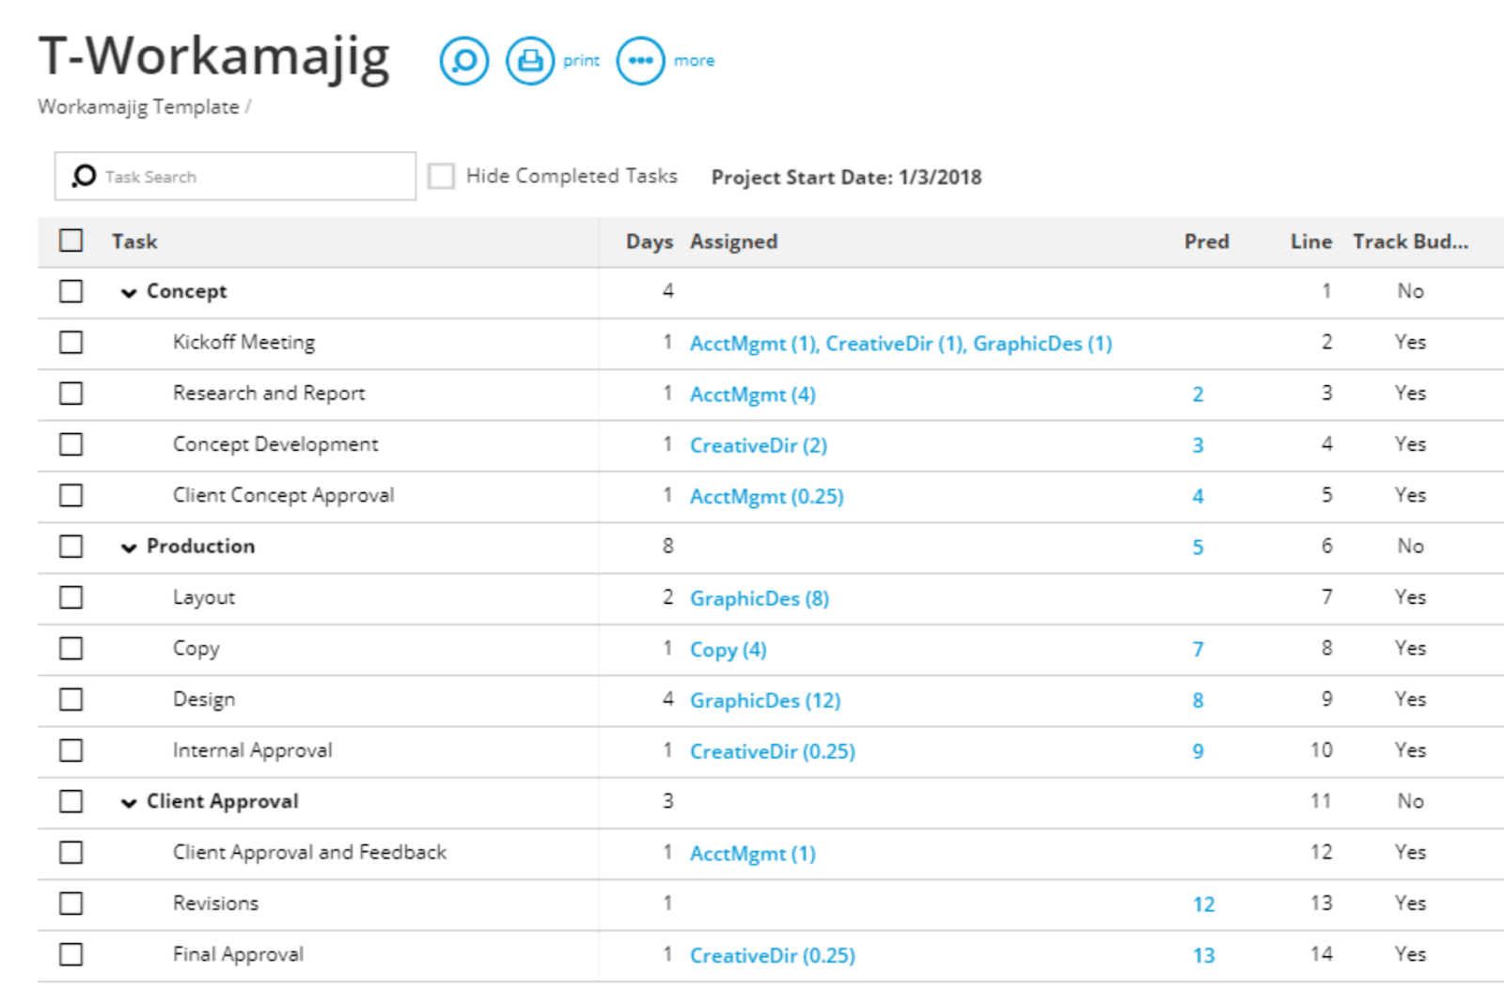Collapse the Client Approval section
This screenshot has width=1504, height=989.
tap(129, 801)
